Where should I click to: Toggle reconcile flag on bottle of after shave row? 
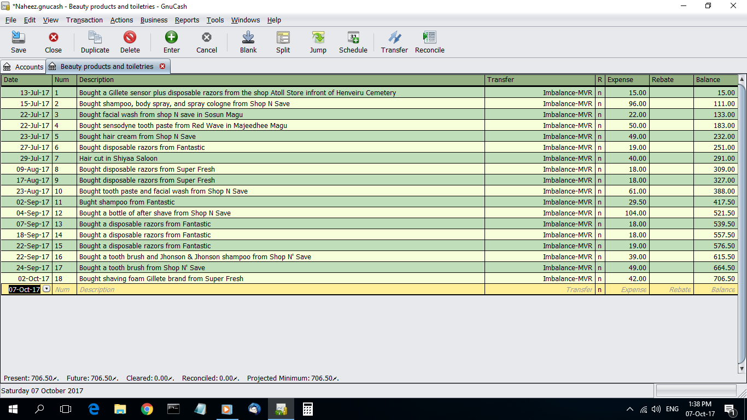click(600, 213)
